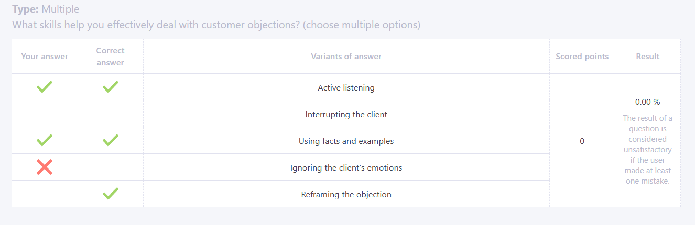The height and width of the screenshot is (225, 695).
Task: Click your-answer checkmark for Using facts and examples
Action: 45,140
